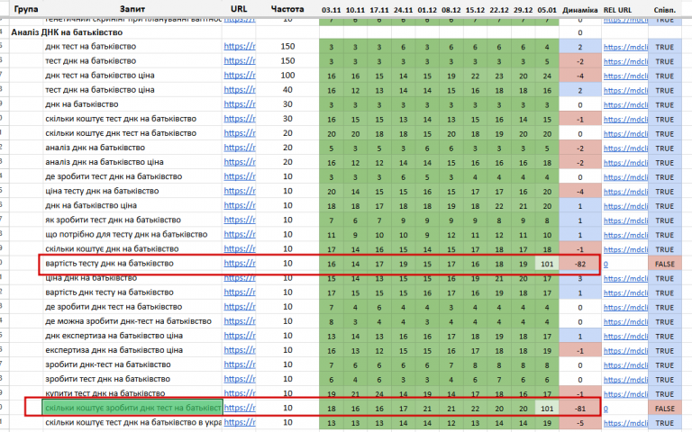Click frequency 100 in днк тест на батьківство ціна row
Image resolution: width=692 pixels, height=432 pixels.
(287, 76)
